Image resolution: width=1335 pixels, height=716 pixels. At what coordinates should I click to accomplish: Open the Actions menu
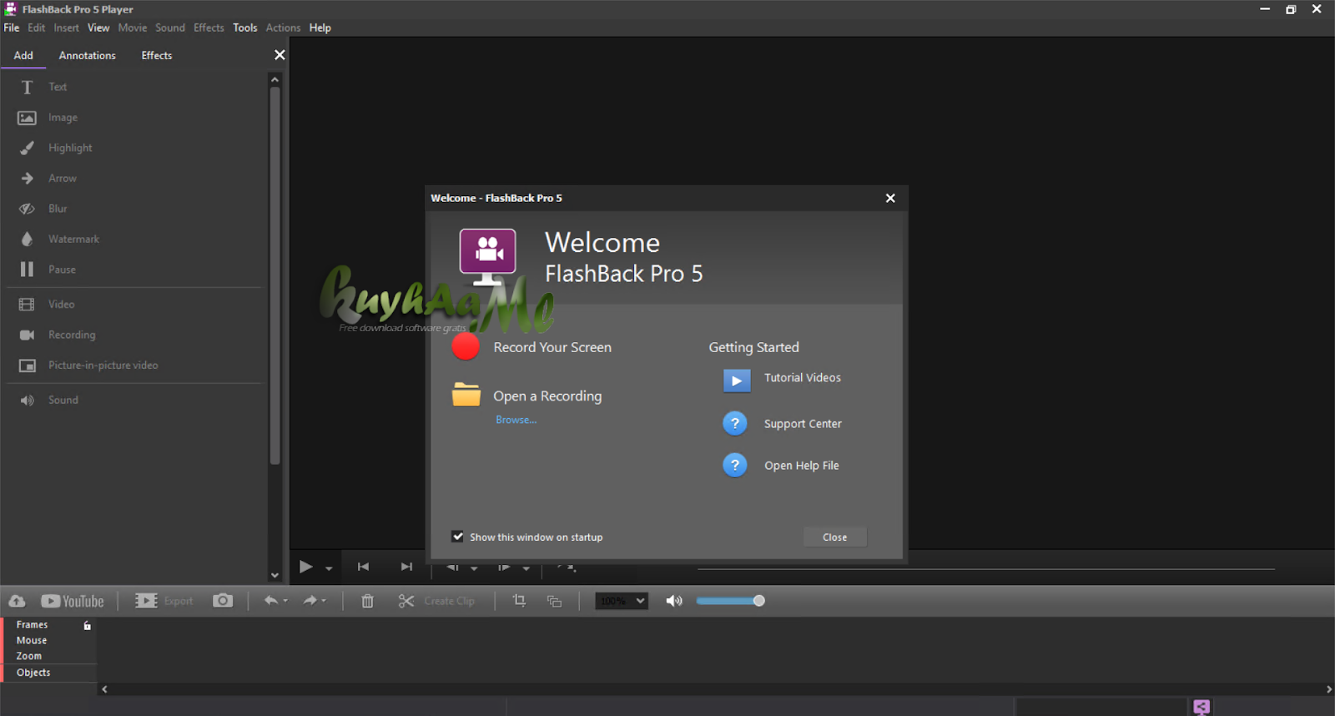283,28
